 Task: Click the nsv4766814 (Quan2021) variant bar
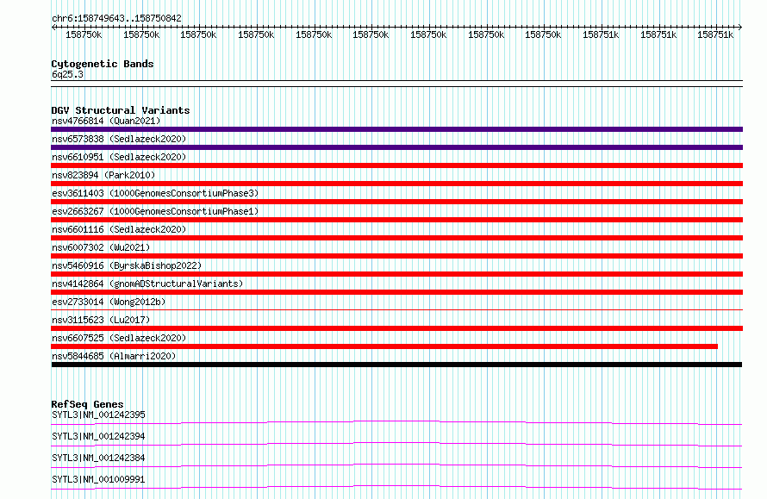pos(396,129)
